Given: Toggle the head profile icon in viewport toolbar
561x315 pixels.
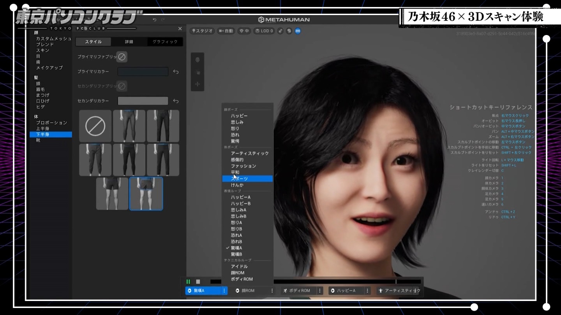Looking at the screenshot, I should pyautogui.click(x=289, y=31).
